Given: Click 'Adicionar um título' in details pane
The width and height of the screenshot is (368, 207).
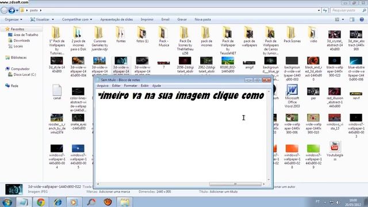Looking at the screenshot, I should 224,191.
